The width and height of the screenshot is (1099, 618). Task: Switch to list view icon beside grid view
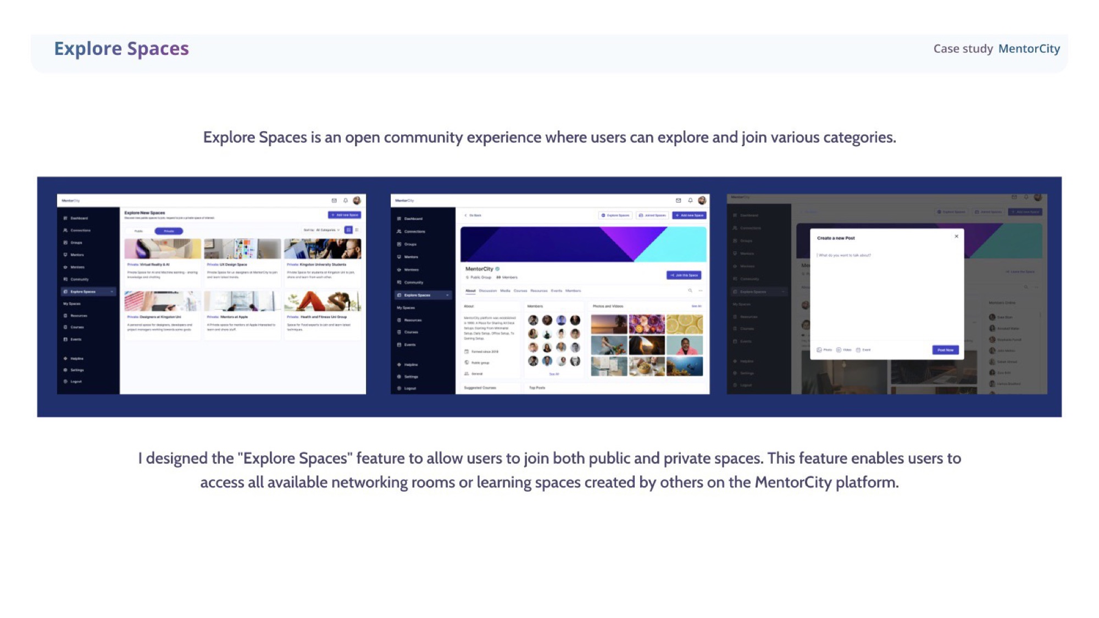pyautogui.click(x=357, y=230)
